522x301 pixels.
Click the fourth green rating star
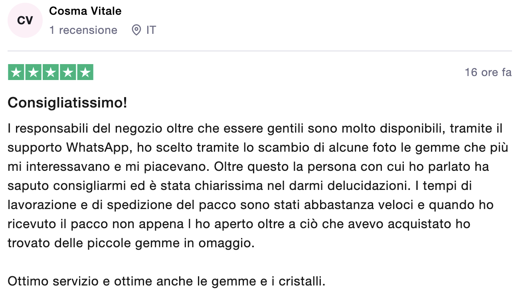coord(68,72)
